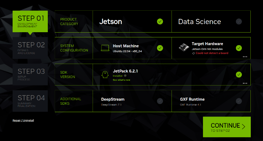Click the refresh icon beside board detection error
263x141 pixels.
coord(193,53)
